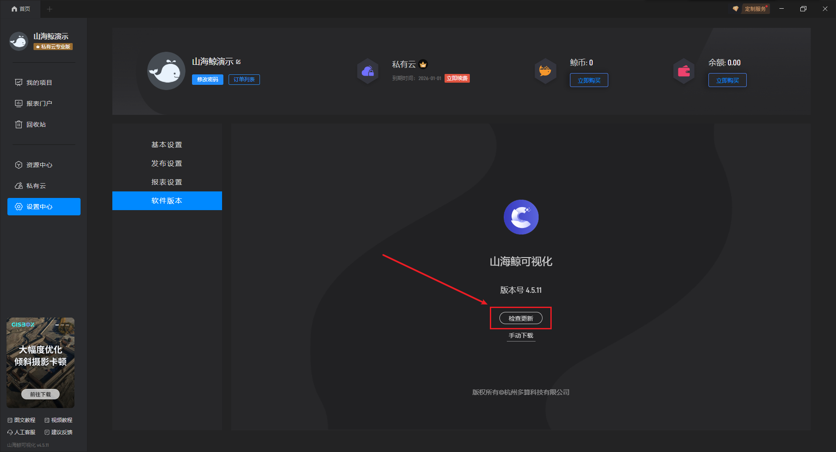Click the private cloud hexagon icon
The image size is (836, 452).
[x=368, y=71]
